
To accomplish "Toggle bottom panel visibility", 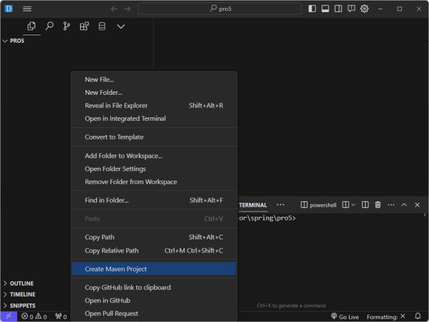I will pyautogui.click(x=325, y=9).
